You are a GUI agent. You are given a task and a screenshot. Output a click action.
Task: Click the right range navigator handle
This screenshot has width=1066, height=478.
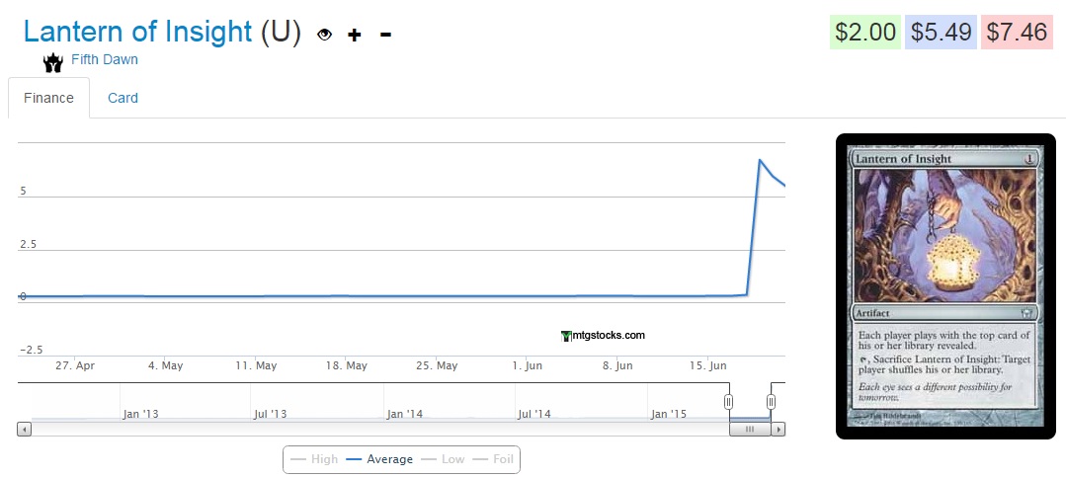coord(771,402)
